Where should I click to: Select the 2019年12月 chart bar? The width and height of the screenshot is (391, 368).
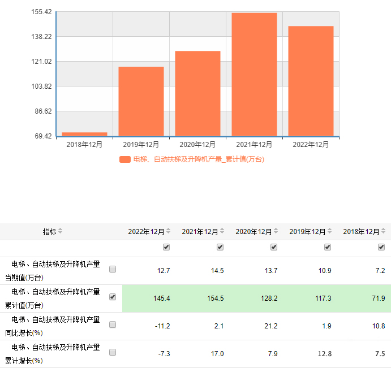141,101
